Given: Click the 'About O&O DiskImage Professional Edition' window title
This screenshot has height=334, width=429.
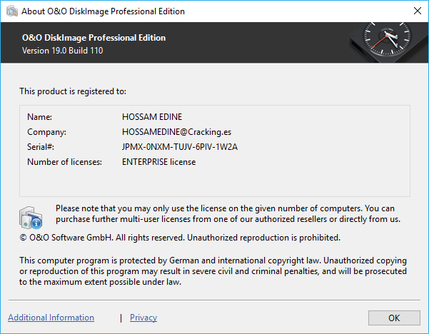Looking at the screenshot, I should click(x=103, y=11).
